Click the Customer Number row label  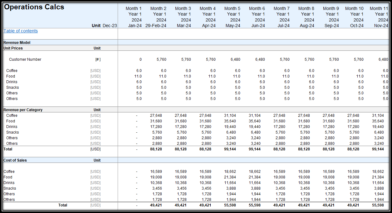click(x=25, y=59)
